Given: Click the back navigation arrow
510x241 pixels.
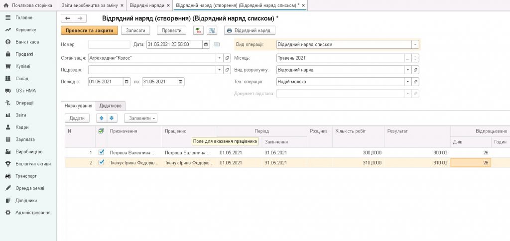Looking at the screenshot, I should point(68,18).
